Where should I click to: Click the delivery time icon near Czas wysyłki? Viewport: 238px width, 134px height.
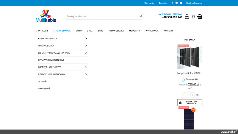(184, 80)
